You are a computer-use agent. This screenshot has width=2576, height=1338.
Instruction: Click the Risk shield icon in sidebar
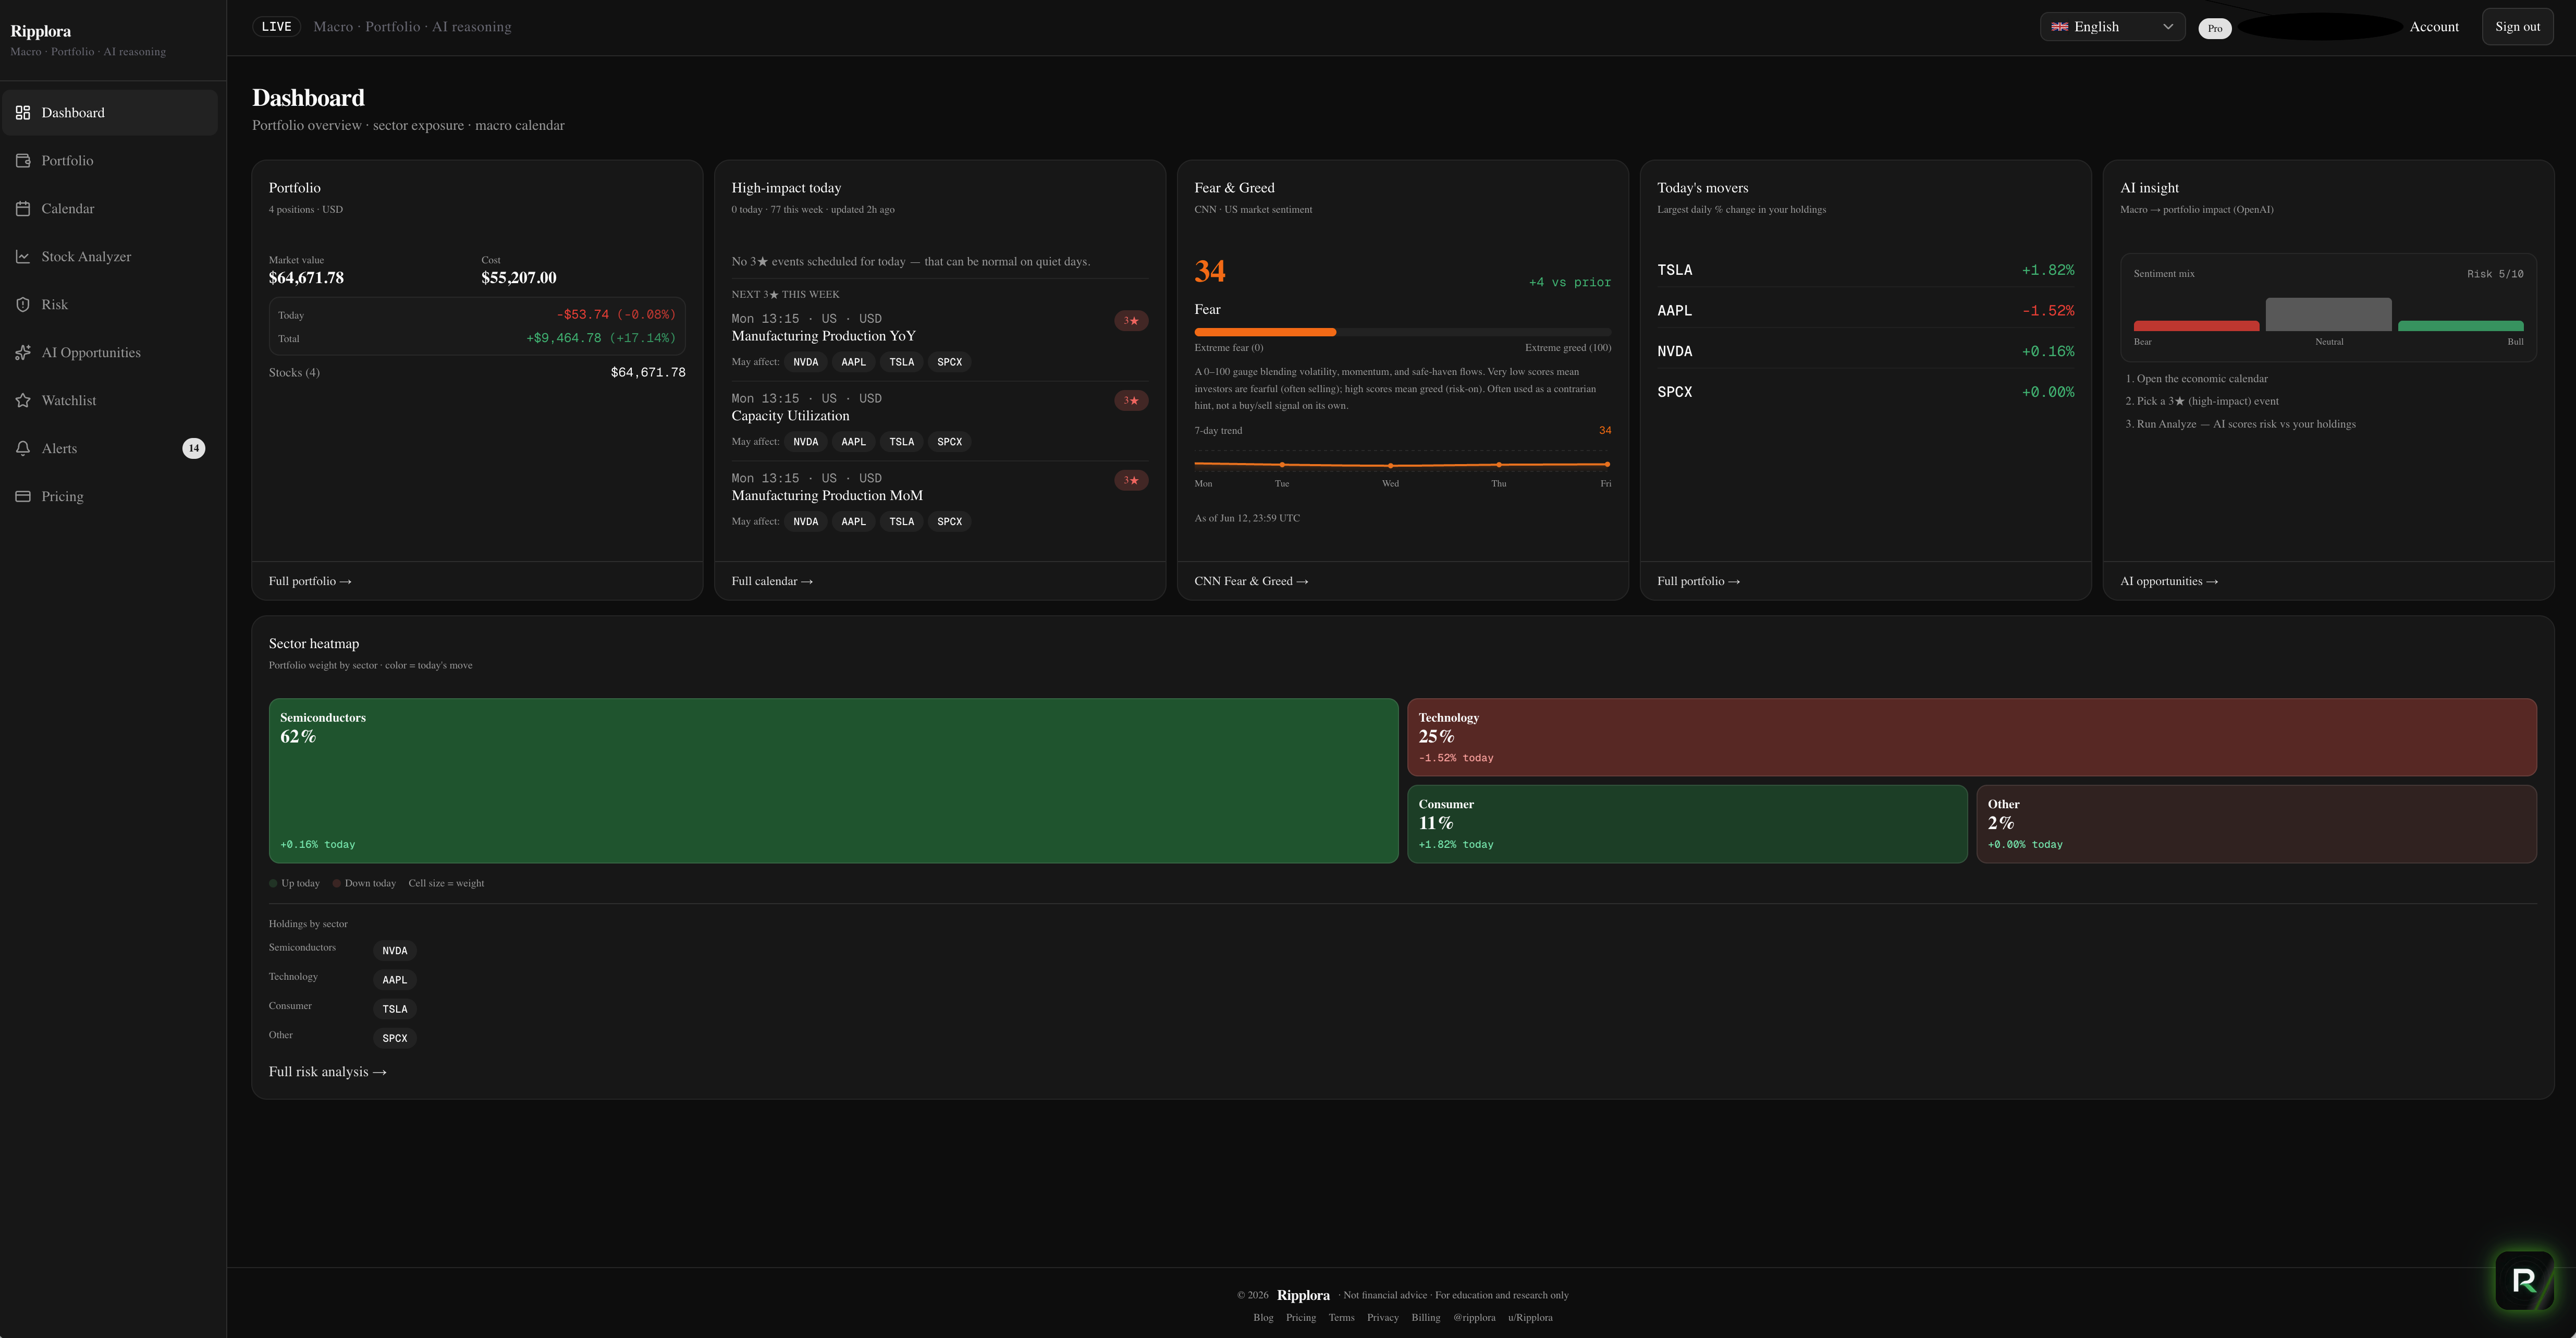[23, 305]
